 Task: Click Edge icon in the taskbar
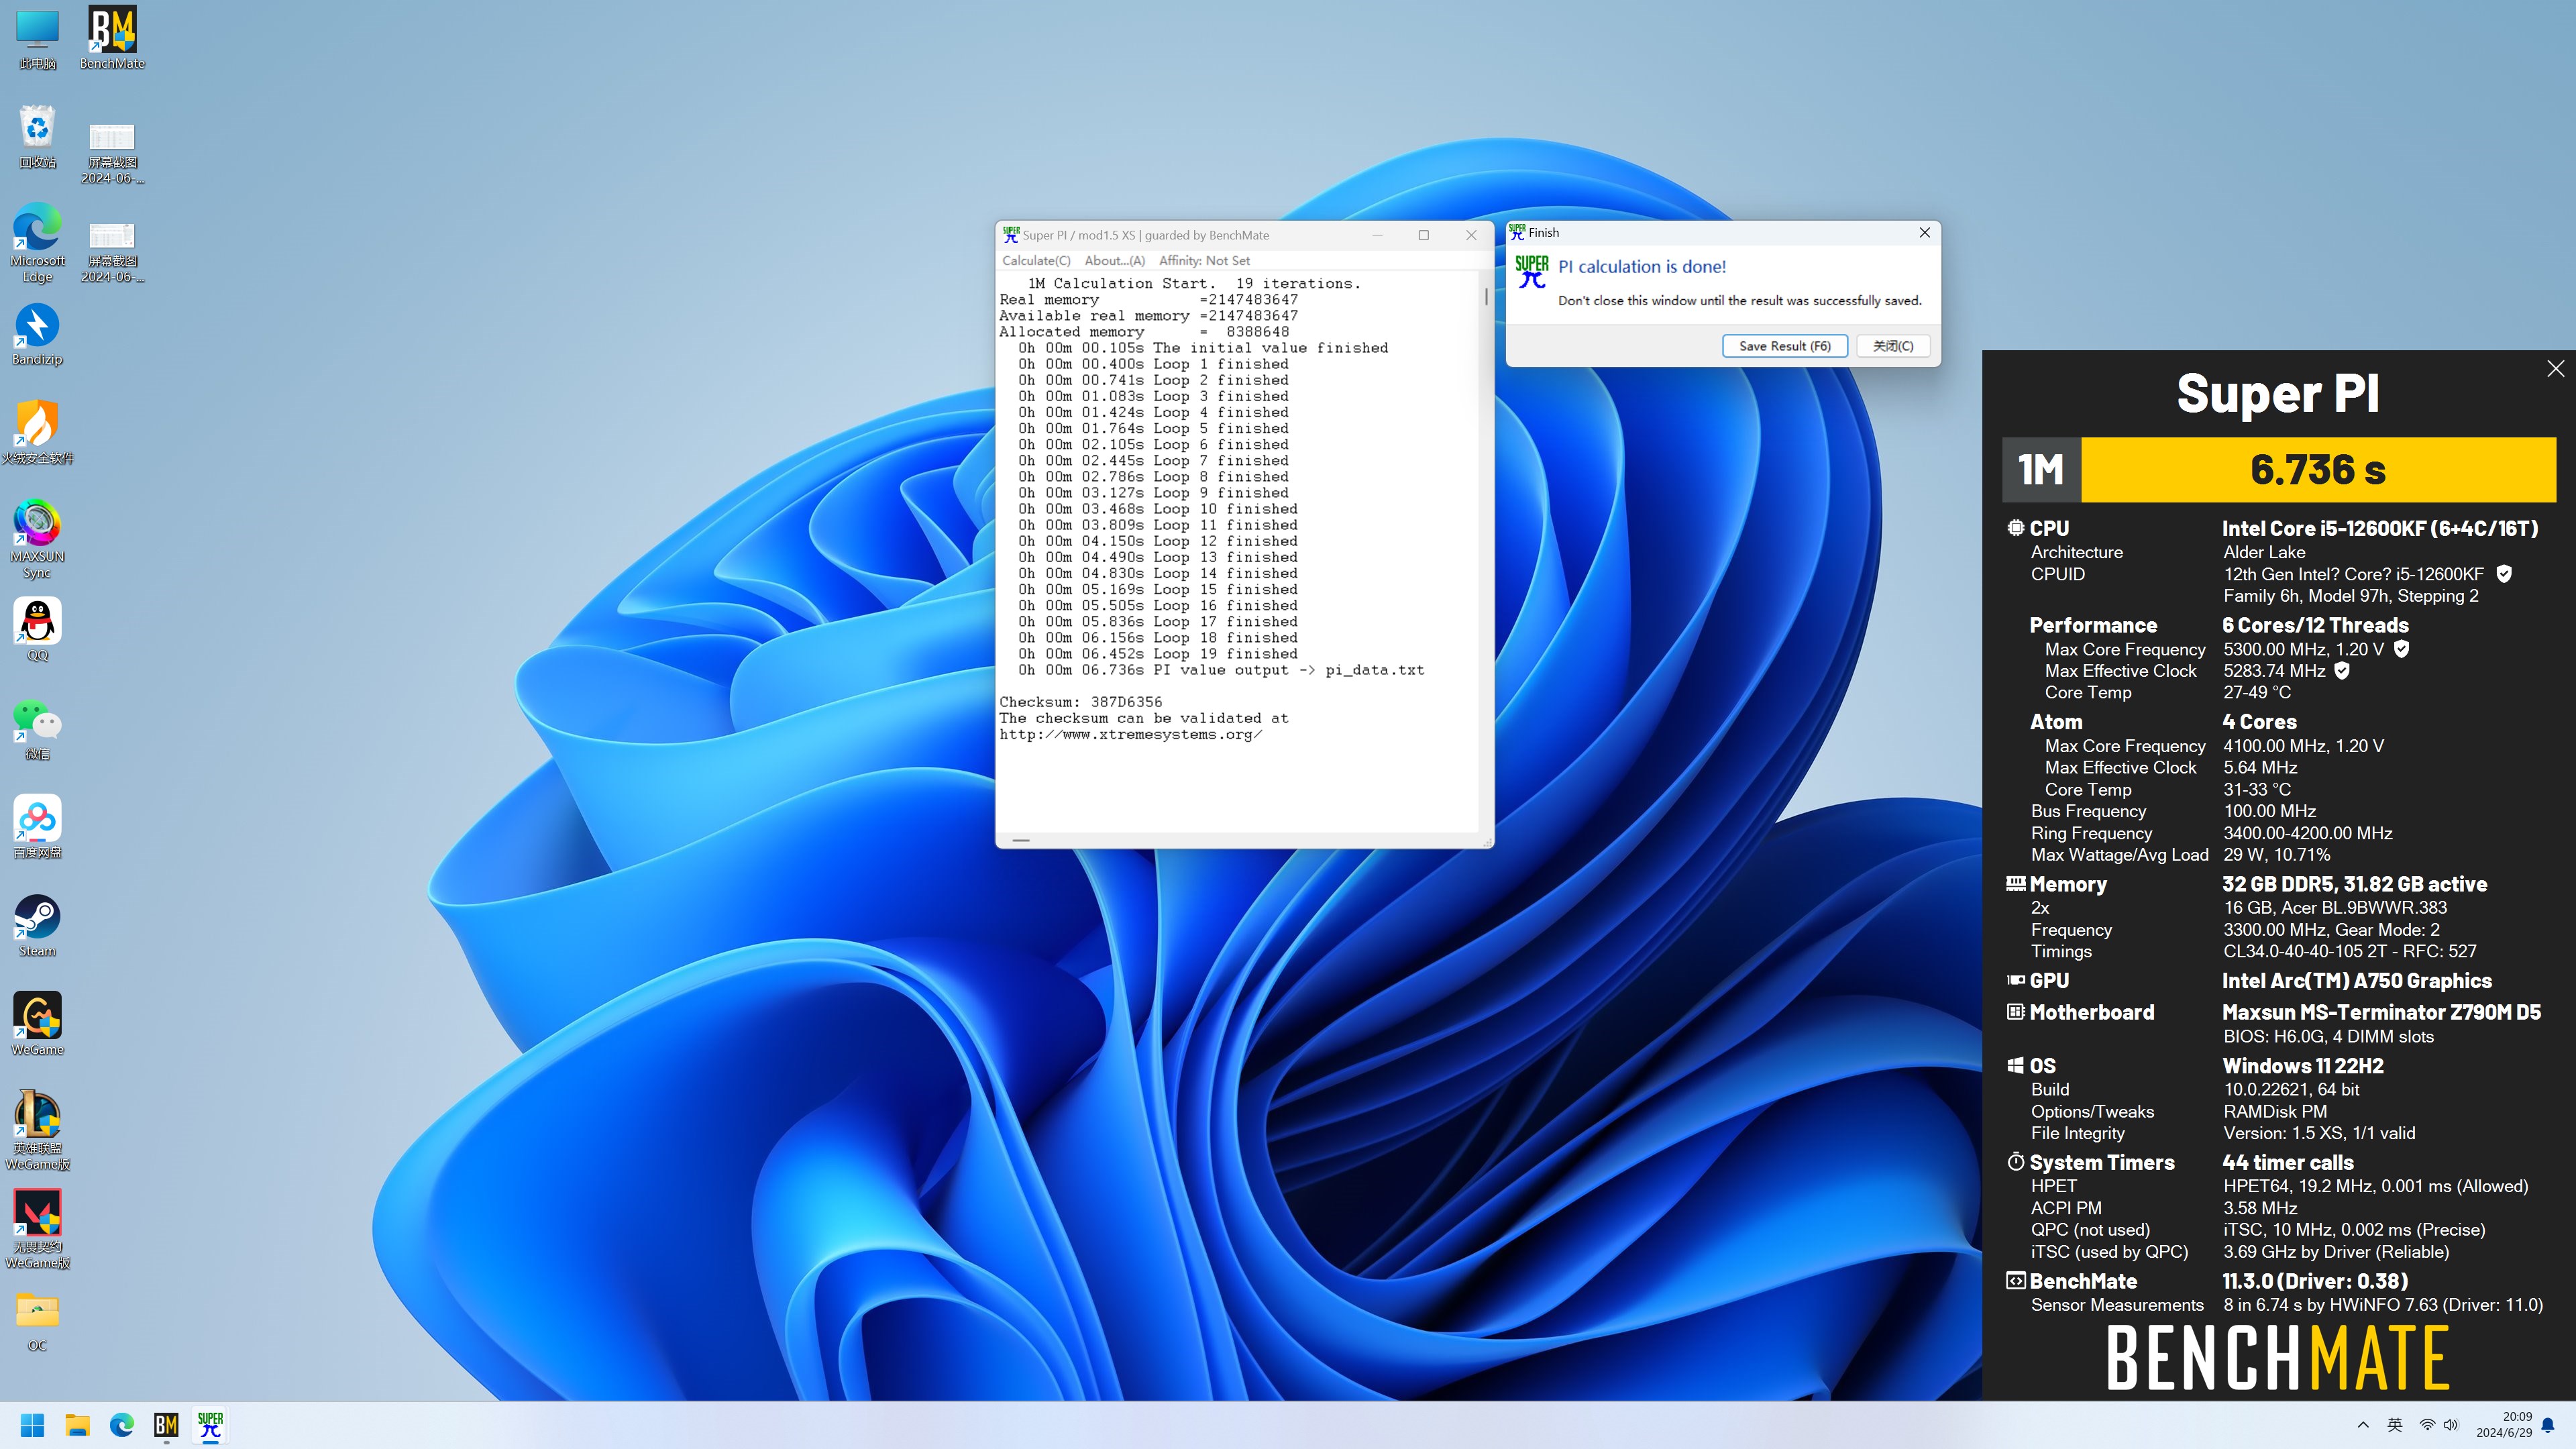pos(122,1425)
